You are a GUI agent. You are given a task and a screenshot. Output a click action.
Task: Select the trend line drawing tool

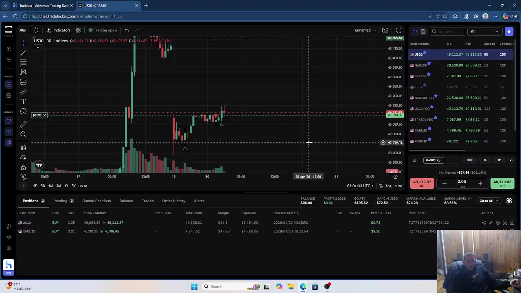click(23, 52)
